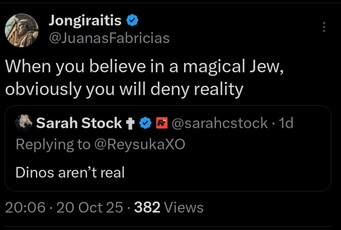This screenshot has width=341, height=230.
Task: Click the 20:06 post time
Action: [x=25, y=208]
